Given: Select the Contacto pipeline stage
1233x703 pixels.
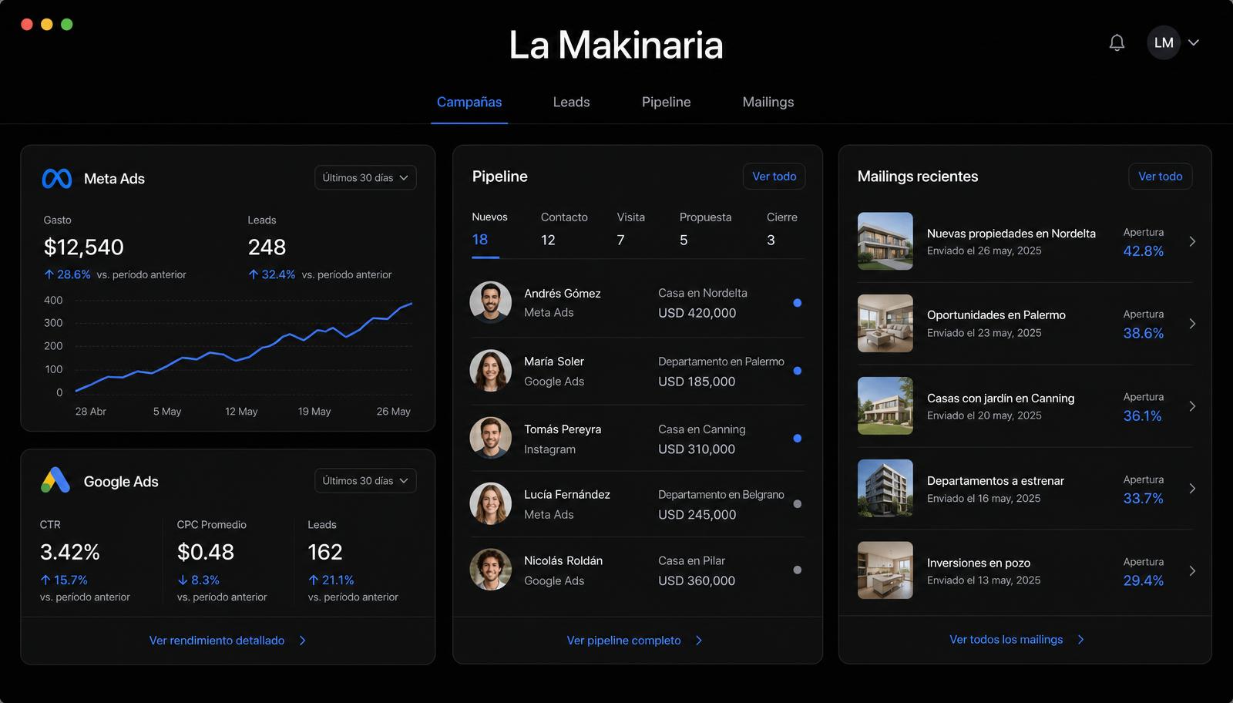Looking at the screenshot, I should click(564, 229).
